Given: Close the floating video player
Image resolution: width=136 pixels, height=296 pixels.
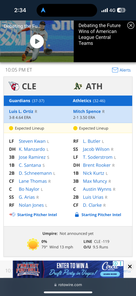Looking at the screenshot, I should point(131,25).
